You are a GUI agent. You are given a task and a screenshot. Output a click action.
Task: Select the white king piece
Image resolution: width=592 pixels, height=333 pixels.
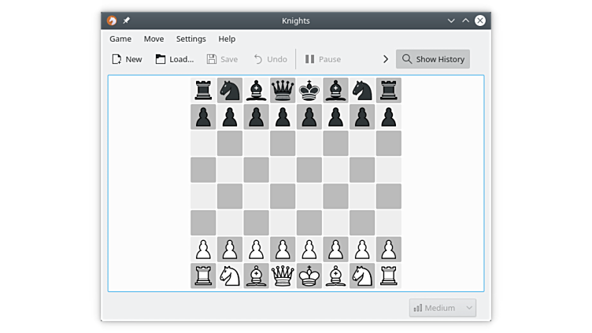point(309,276)
